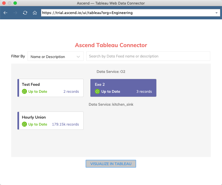Maximize the window with green button
This screenshot has height=185, width=222.
[15, 3]
